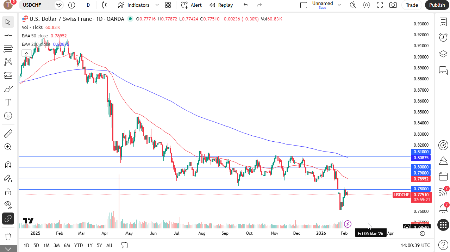Open the screener target icon
The width and height of the screenshot is (450, 252).
tap(443, 145)
